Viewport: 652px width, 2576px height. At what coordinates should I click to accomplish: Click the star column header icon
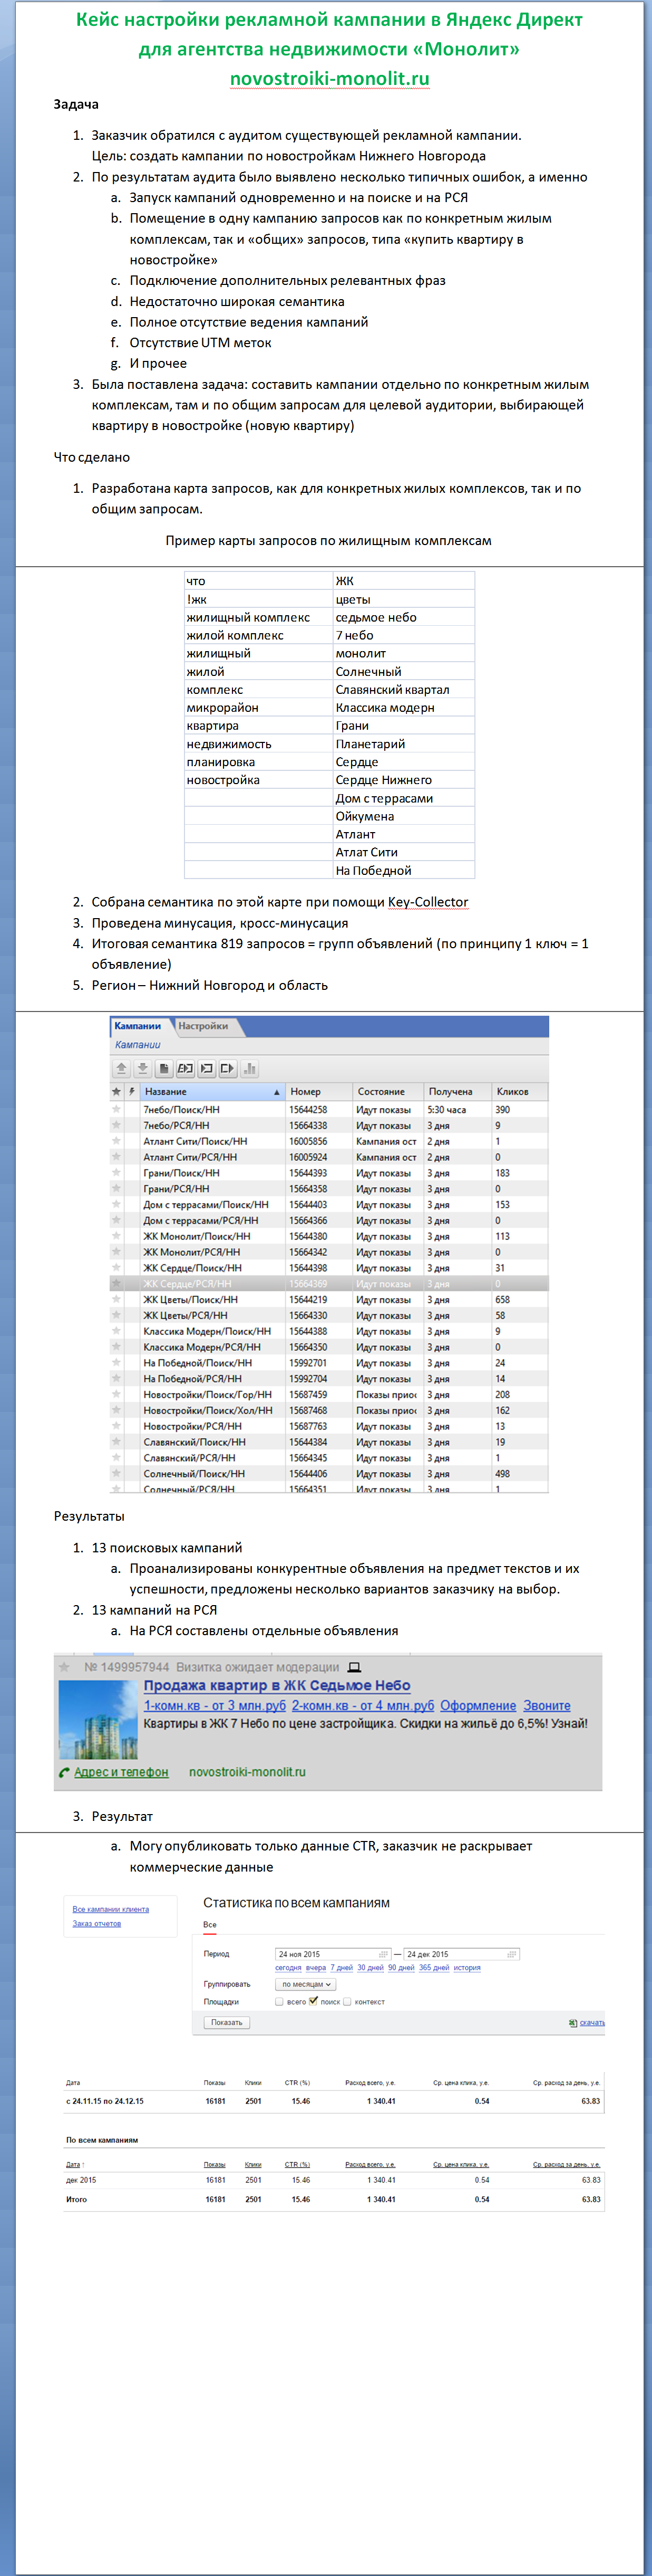(x=117, y=1092)
